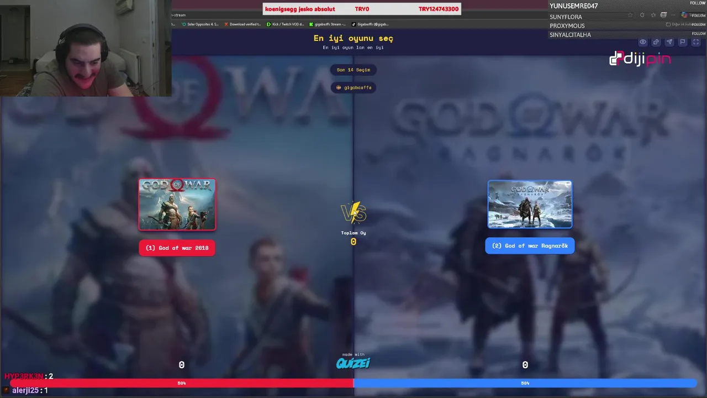Click the copy link icon in quiz toolbar
The height and width of the screenshot is (398, 707).
656,42
